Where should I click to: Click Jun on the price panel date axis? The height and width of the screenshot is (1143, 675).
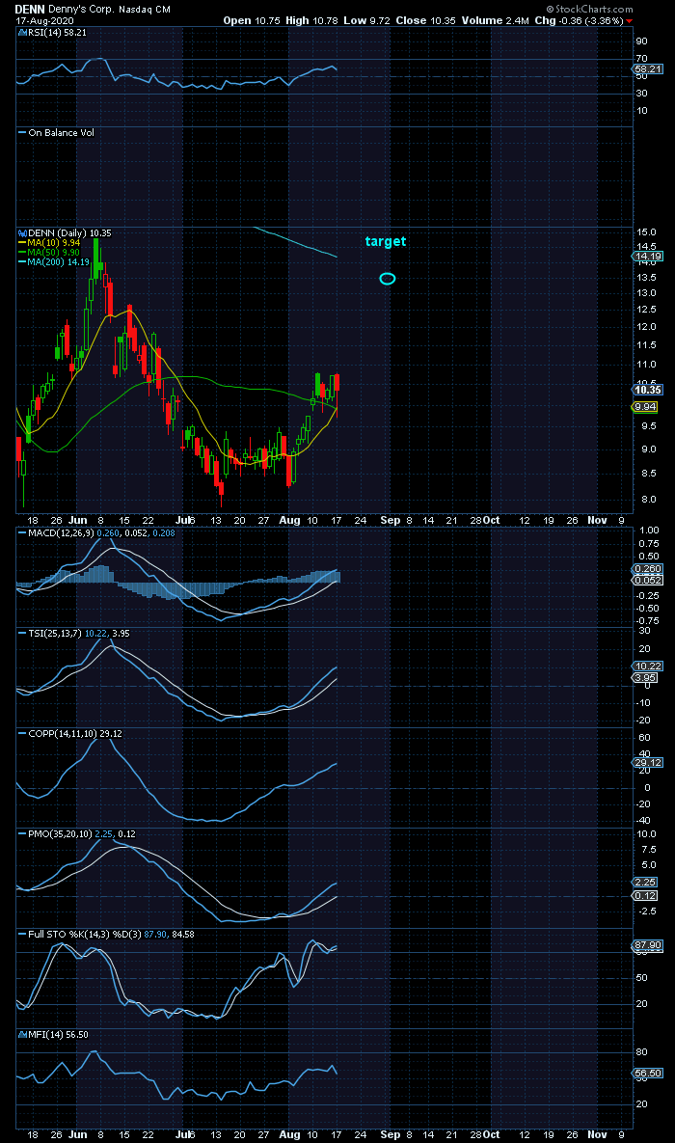pyautogui.click(x=78, y=520)
